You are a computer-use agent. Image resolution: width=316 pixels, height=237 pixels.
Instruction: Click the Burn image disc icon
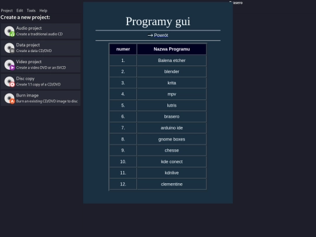click(x=9, y=98)
